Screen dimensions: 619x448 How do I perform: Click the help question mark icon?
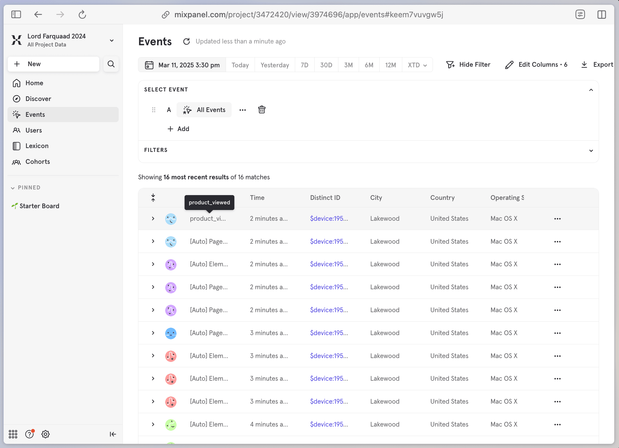tap(29, 434)
